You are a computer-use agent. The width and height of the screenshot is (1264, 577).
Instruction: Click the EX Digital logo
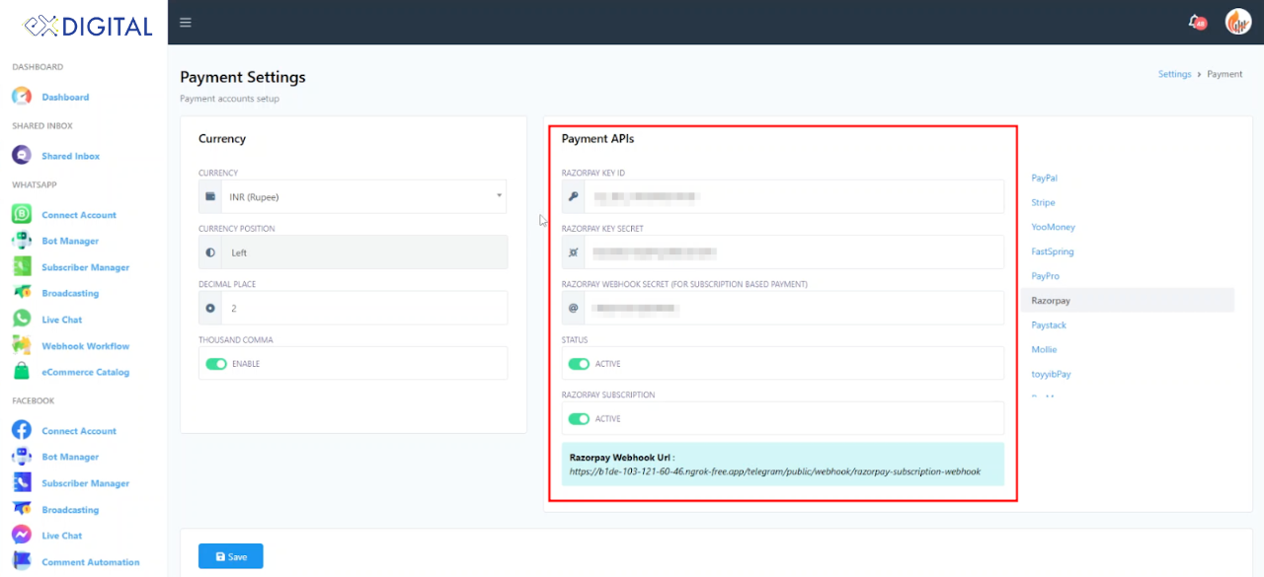88,26
